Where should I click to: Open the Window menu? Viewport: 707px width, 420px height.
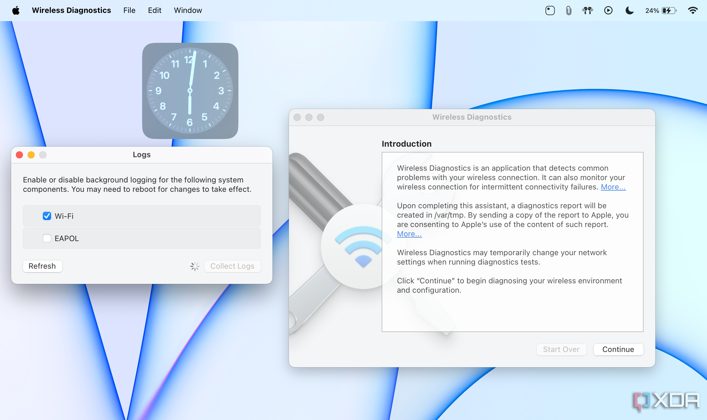pyautogui.click(x=188, y=11)
